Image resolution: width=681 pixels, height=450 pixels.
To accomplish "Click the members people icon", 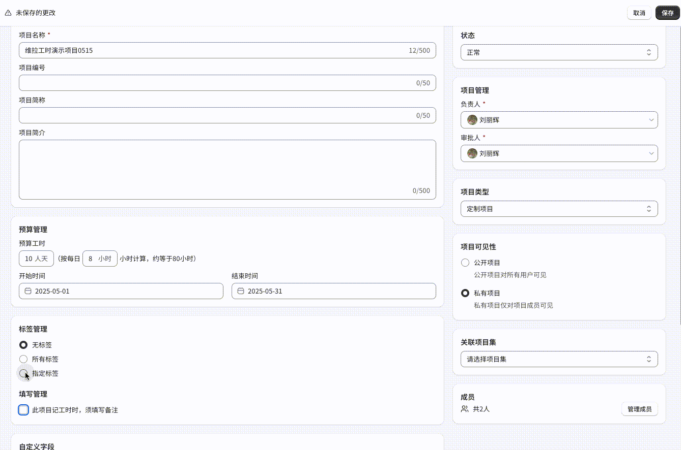I will click(x=465, y=409).
